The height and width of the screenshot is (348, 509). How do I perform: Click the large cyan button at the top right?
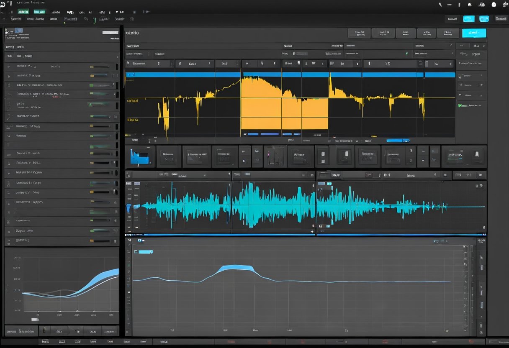coord(474,33)
